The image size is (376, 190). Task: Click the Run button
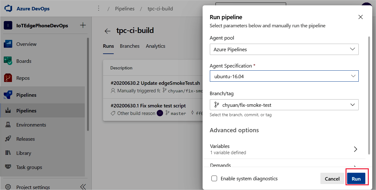pos(357,178)
